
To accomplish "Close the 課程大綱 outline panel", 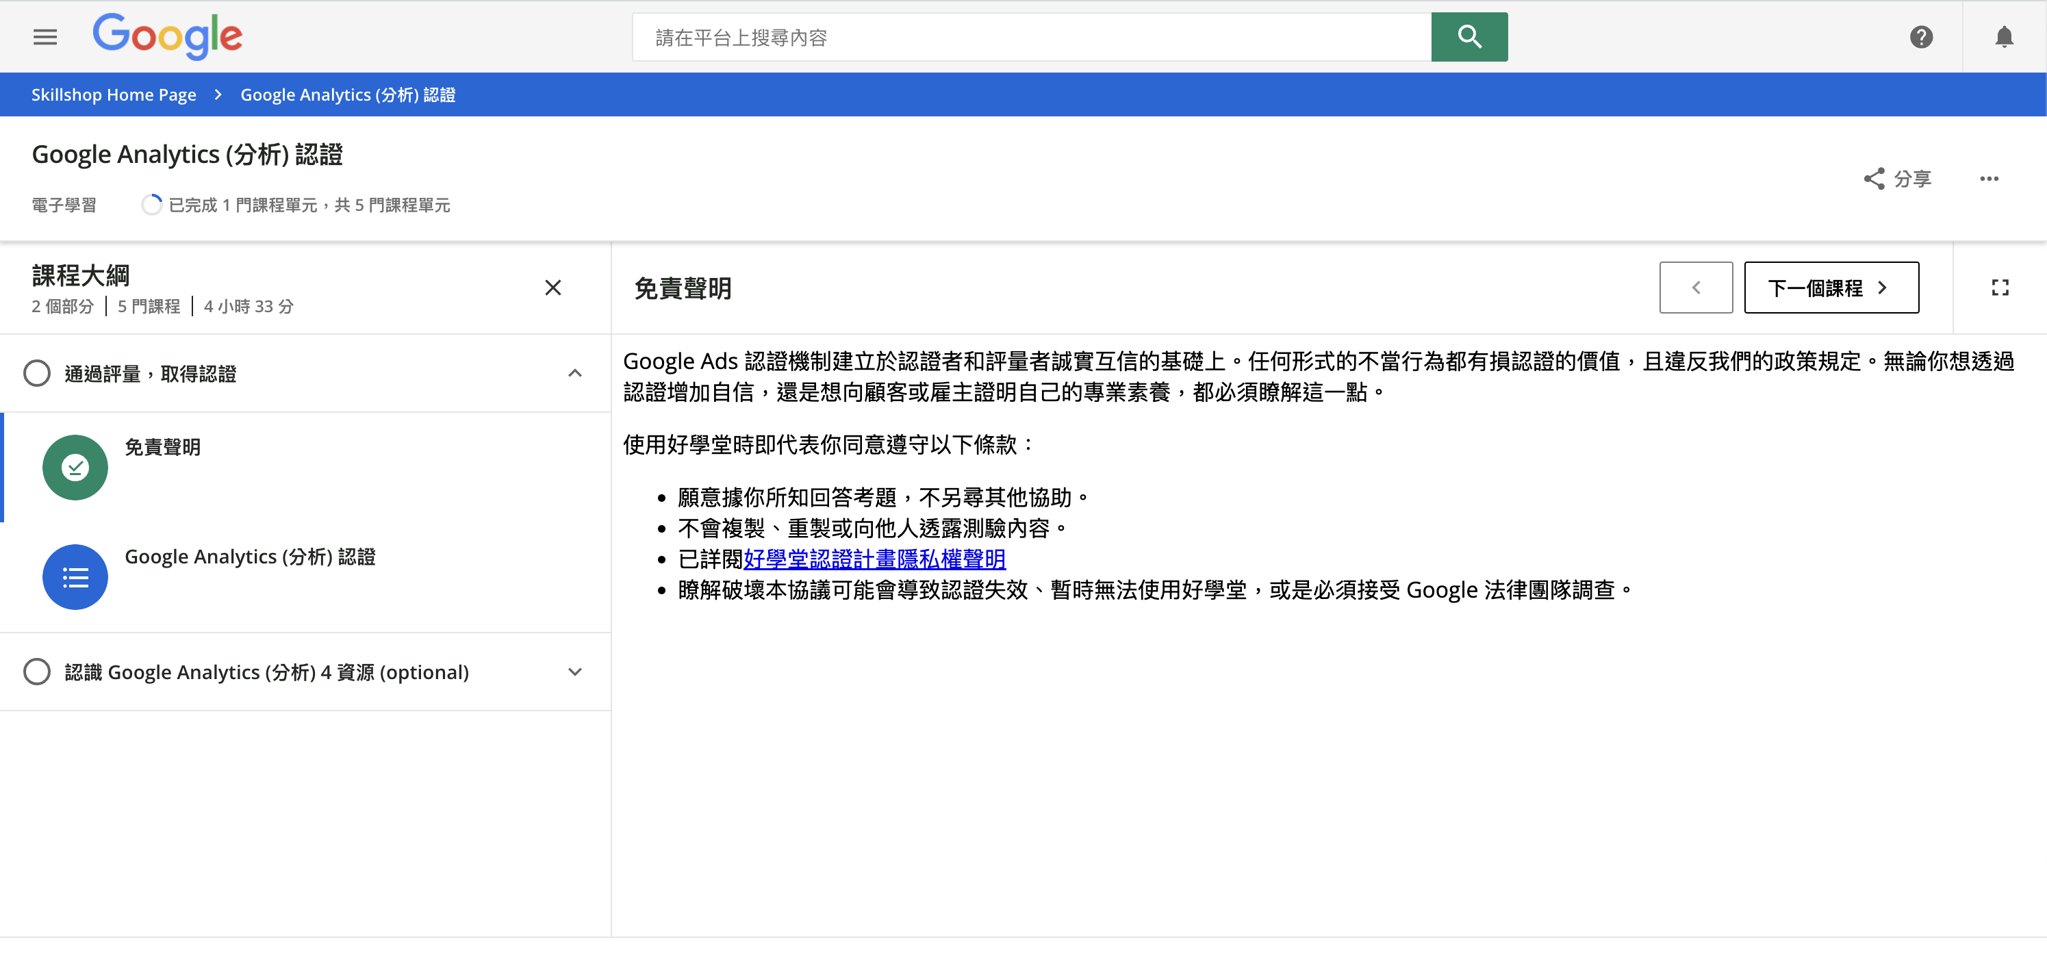I will coord(553,288).
